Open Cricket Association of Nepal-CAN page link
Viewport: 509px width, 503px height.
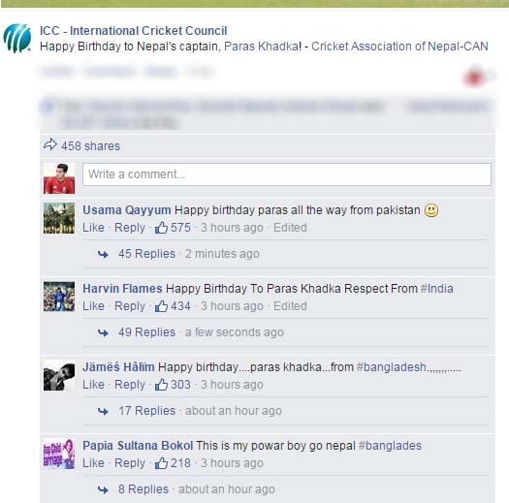point(399,47)
